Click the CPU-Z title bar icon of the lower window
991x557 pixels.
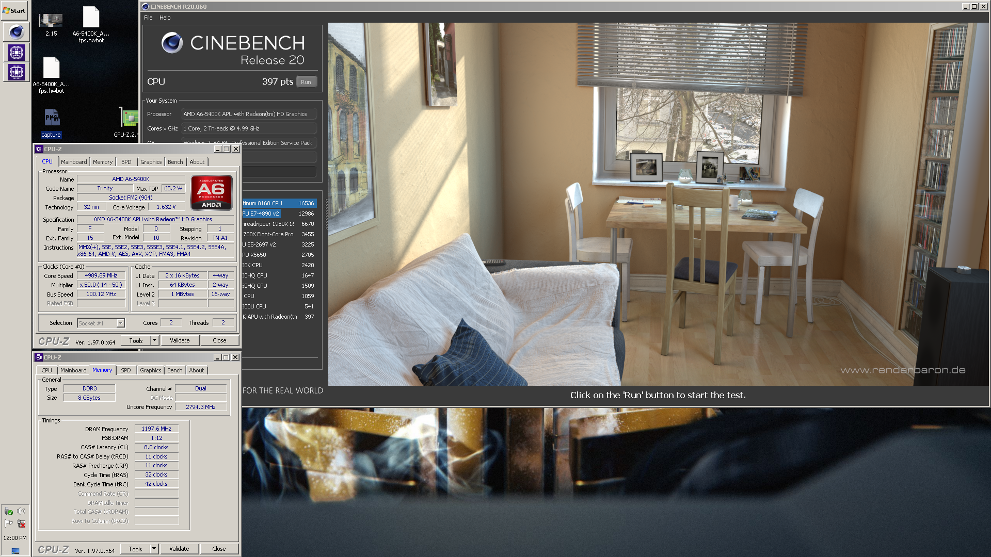point(38,357)
